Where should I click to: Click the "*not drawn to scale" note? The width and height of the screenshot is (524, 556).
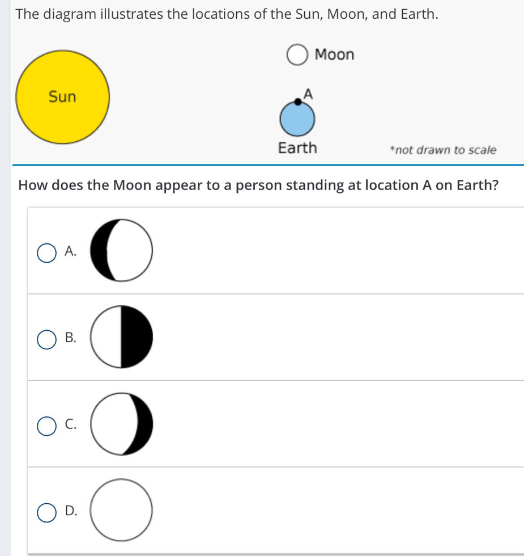pos(443,150)
